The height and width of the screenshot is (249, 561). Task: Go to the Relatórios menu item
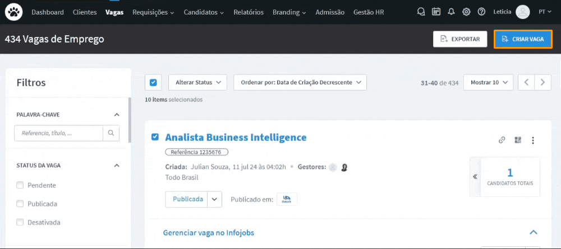[x=249, y=12]
